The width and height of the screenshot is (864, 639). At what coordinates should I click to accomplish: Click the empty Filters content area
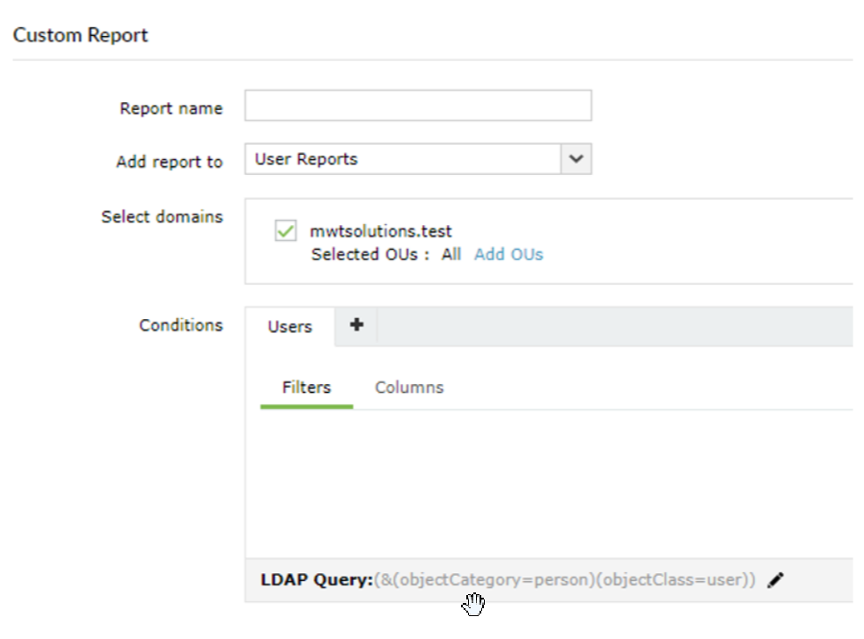point(547,482)
